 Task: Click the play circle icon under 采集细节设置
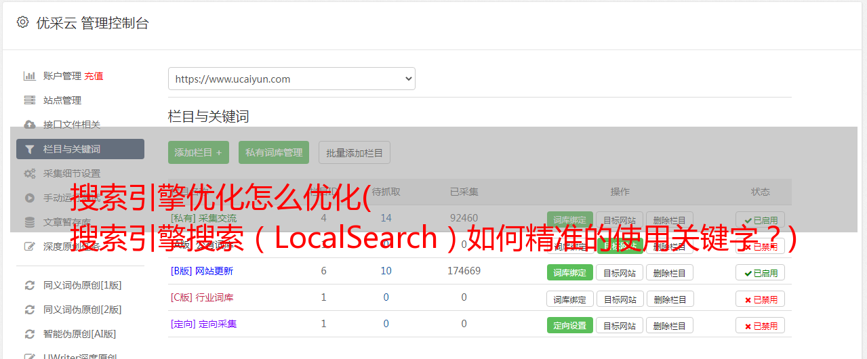(29, 198)
